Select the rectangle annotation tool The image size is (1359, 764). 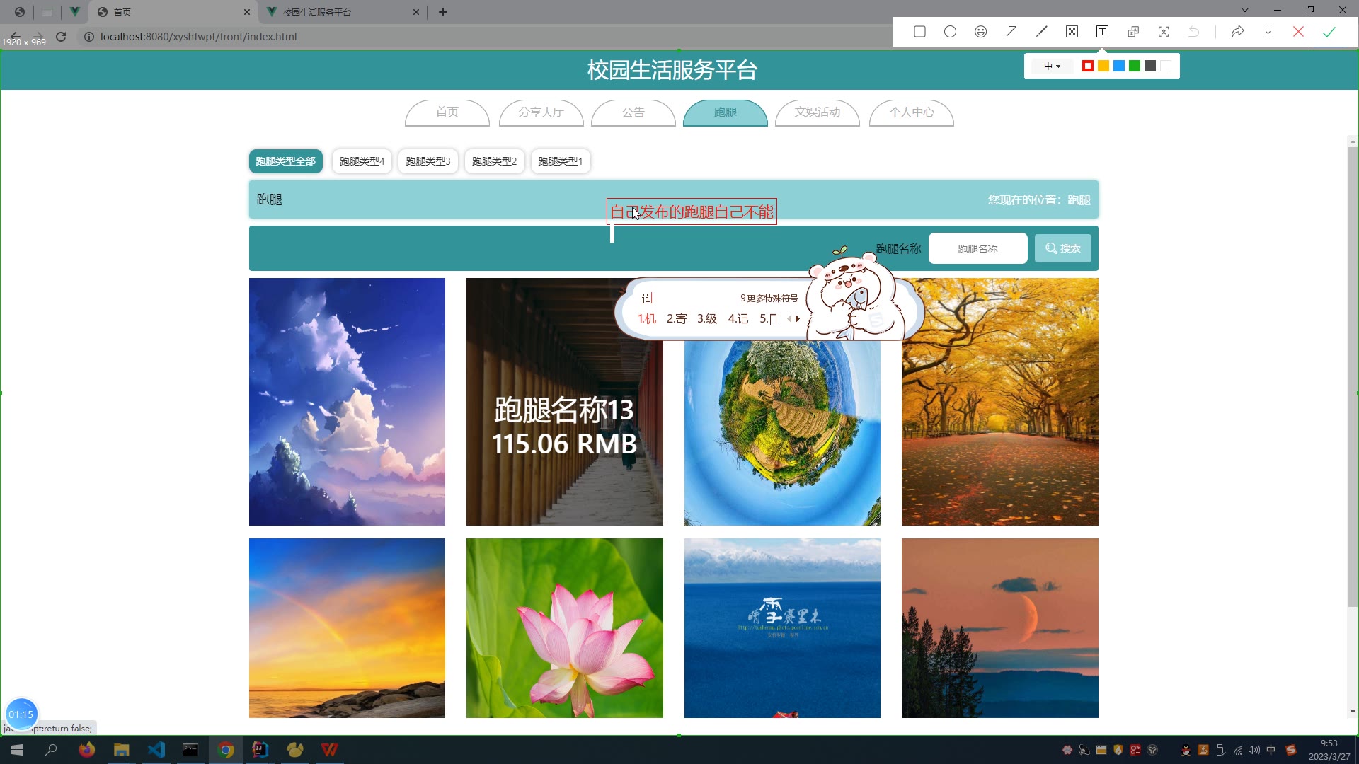919,32
